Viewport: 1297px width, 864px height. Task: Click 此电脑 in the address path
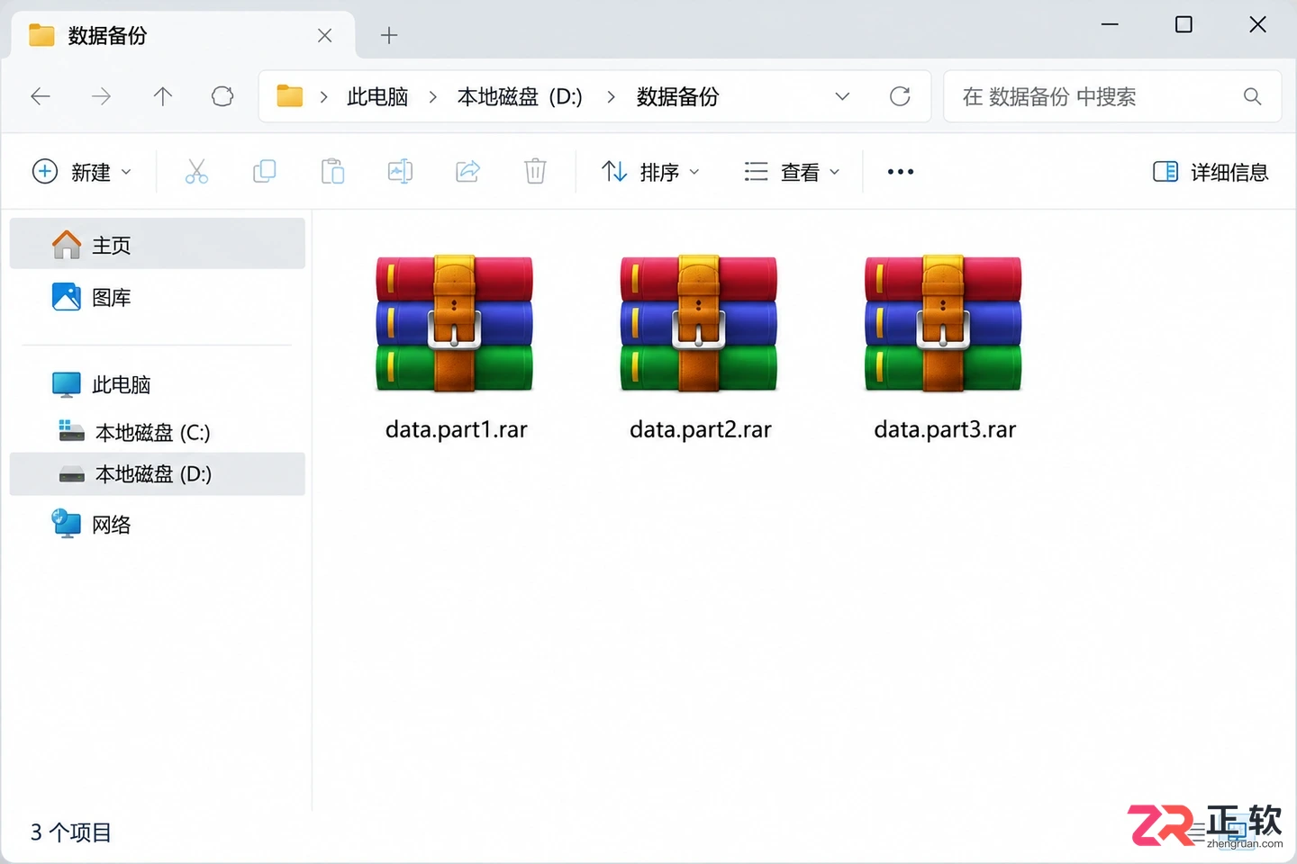(x=378, y=96)
